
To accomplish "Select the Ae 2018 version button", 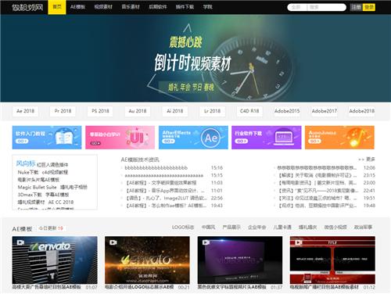I will [x=25, y=111].
